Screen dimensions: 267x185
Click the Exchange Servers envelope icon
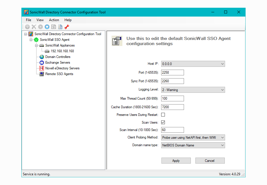point(42,63)
